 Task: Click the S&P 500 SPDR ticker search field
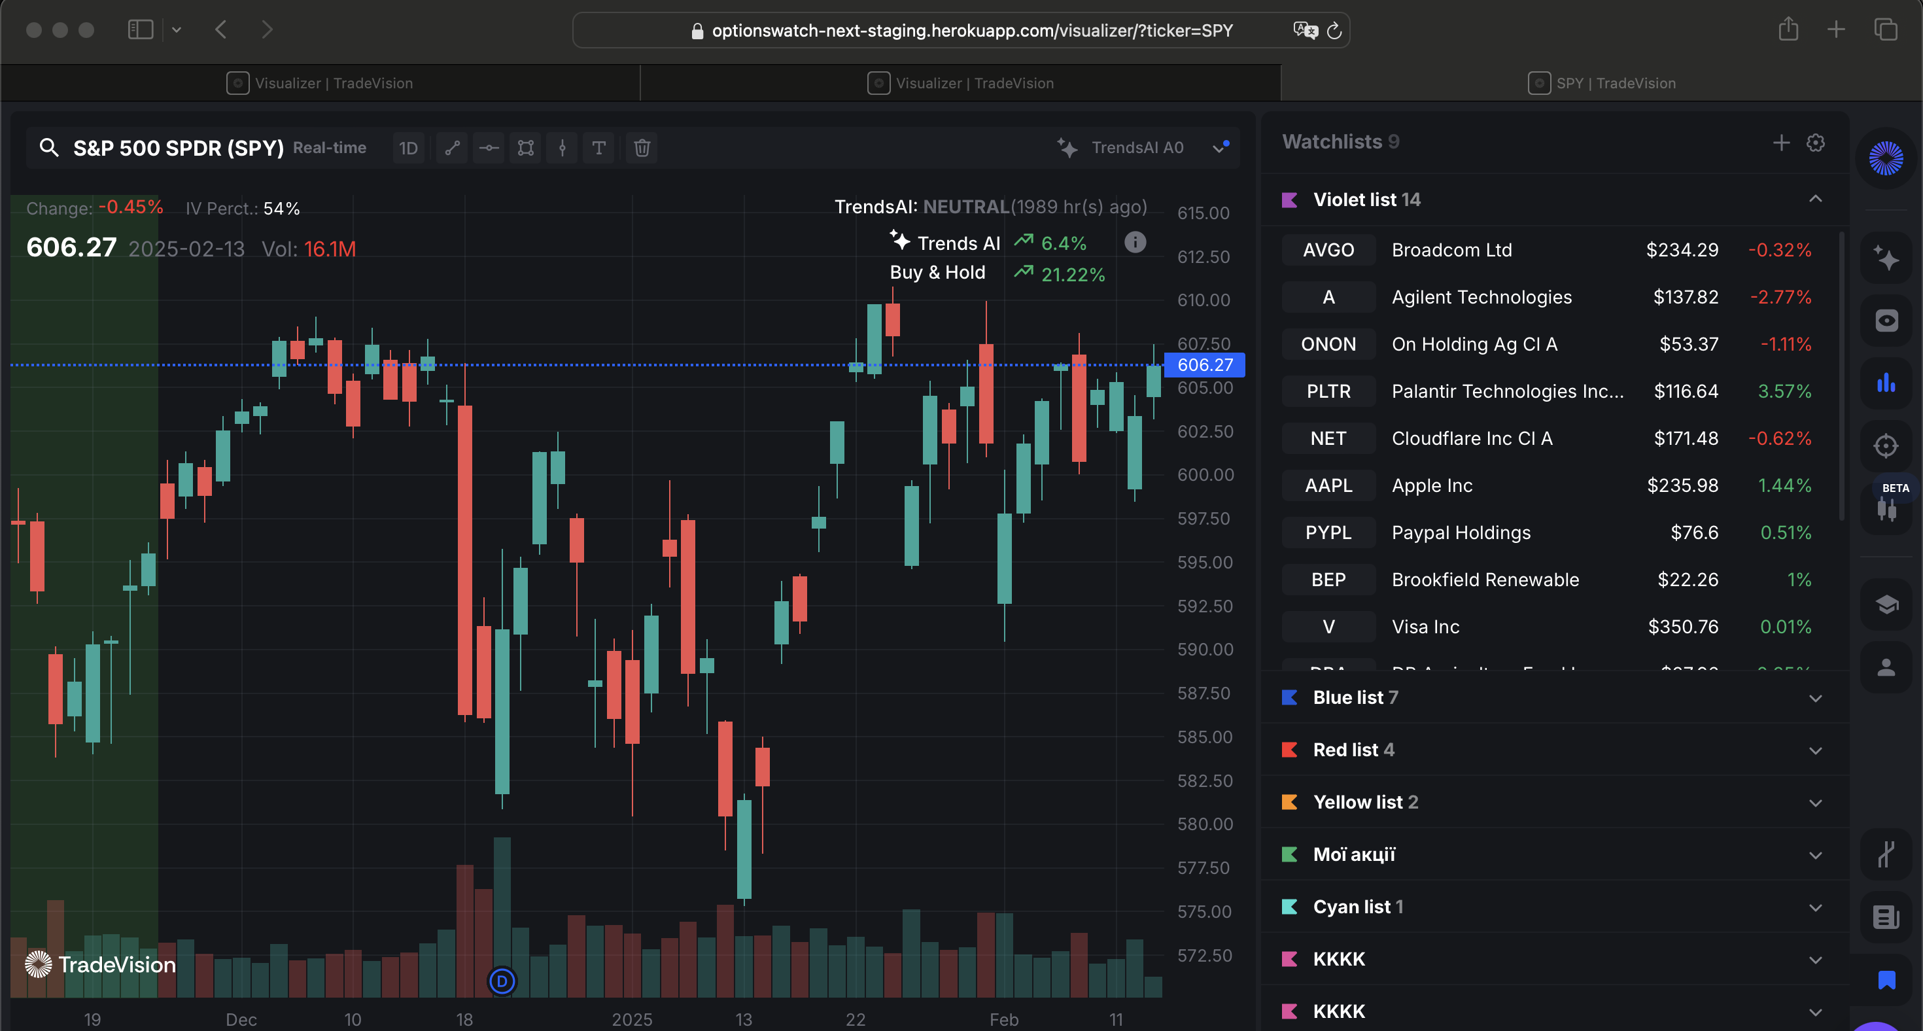[x=178, y=148]
